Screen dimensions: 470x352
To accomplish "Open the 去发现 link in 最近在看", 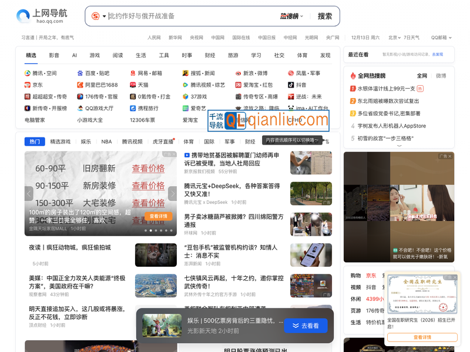I will pyautogui.click(x=437, y=53).
